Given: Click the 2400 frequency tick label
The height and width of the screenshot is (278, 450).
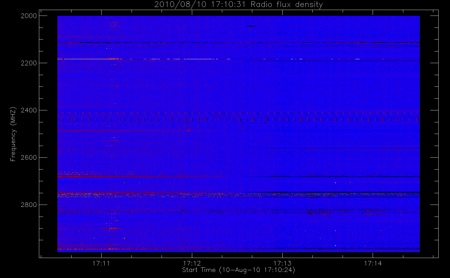Looking at the screenshot, I should point(29,110).
